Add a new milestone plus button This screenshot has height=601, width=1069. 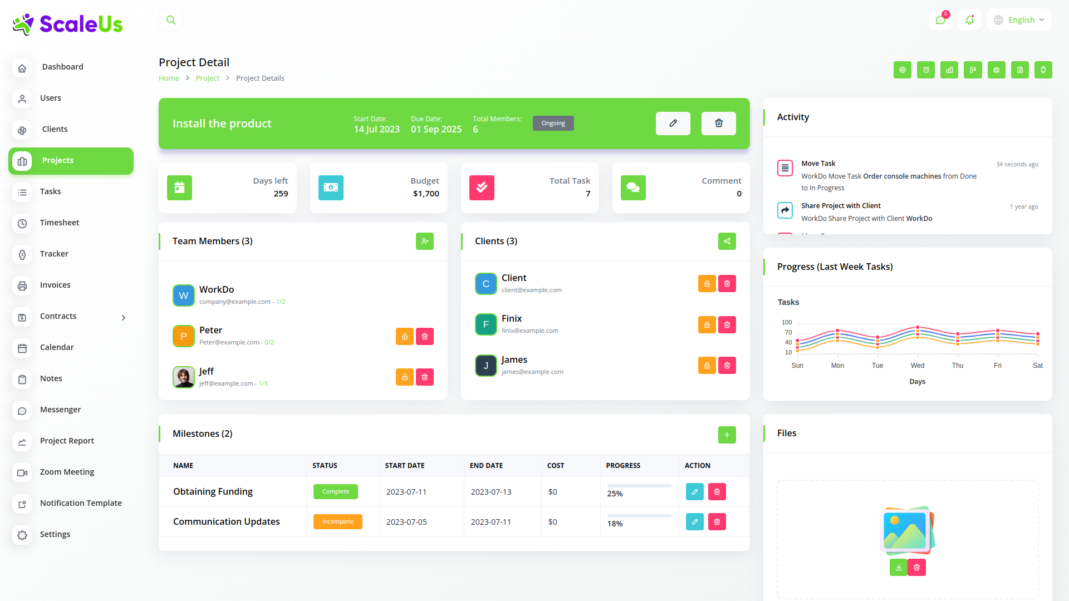(727, 435)
